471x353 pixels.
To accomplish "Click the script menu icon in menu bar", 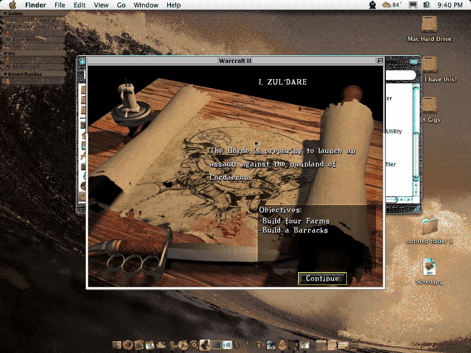I will tap(426, 5).
